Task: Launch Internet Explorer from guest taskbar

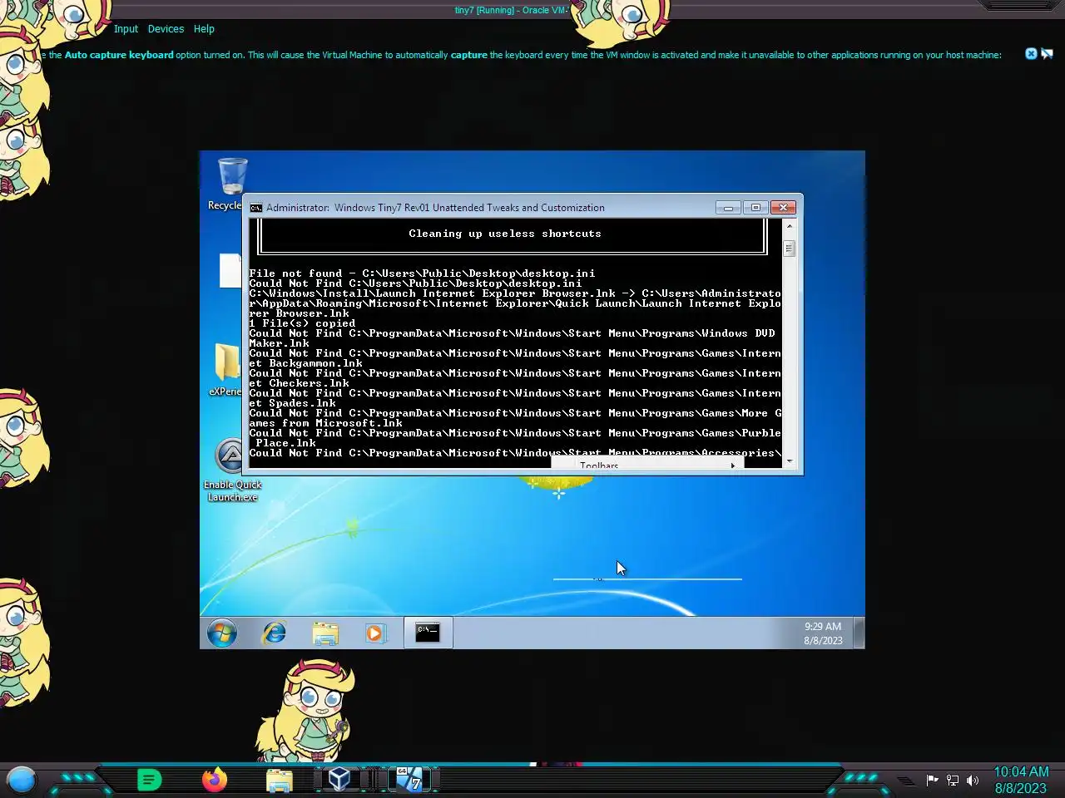Action: [274, 633]
